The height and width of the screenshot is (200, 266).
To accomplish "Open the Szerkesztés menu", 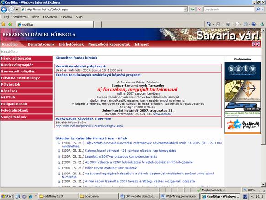I will (20, 17).
